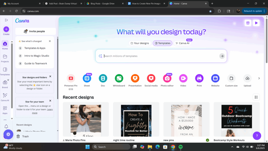This screenshot has width=268, height=151.
Task: Click the Learn more link
Action: tap(50, 109)
